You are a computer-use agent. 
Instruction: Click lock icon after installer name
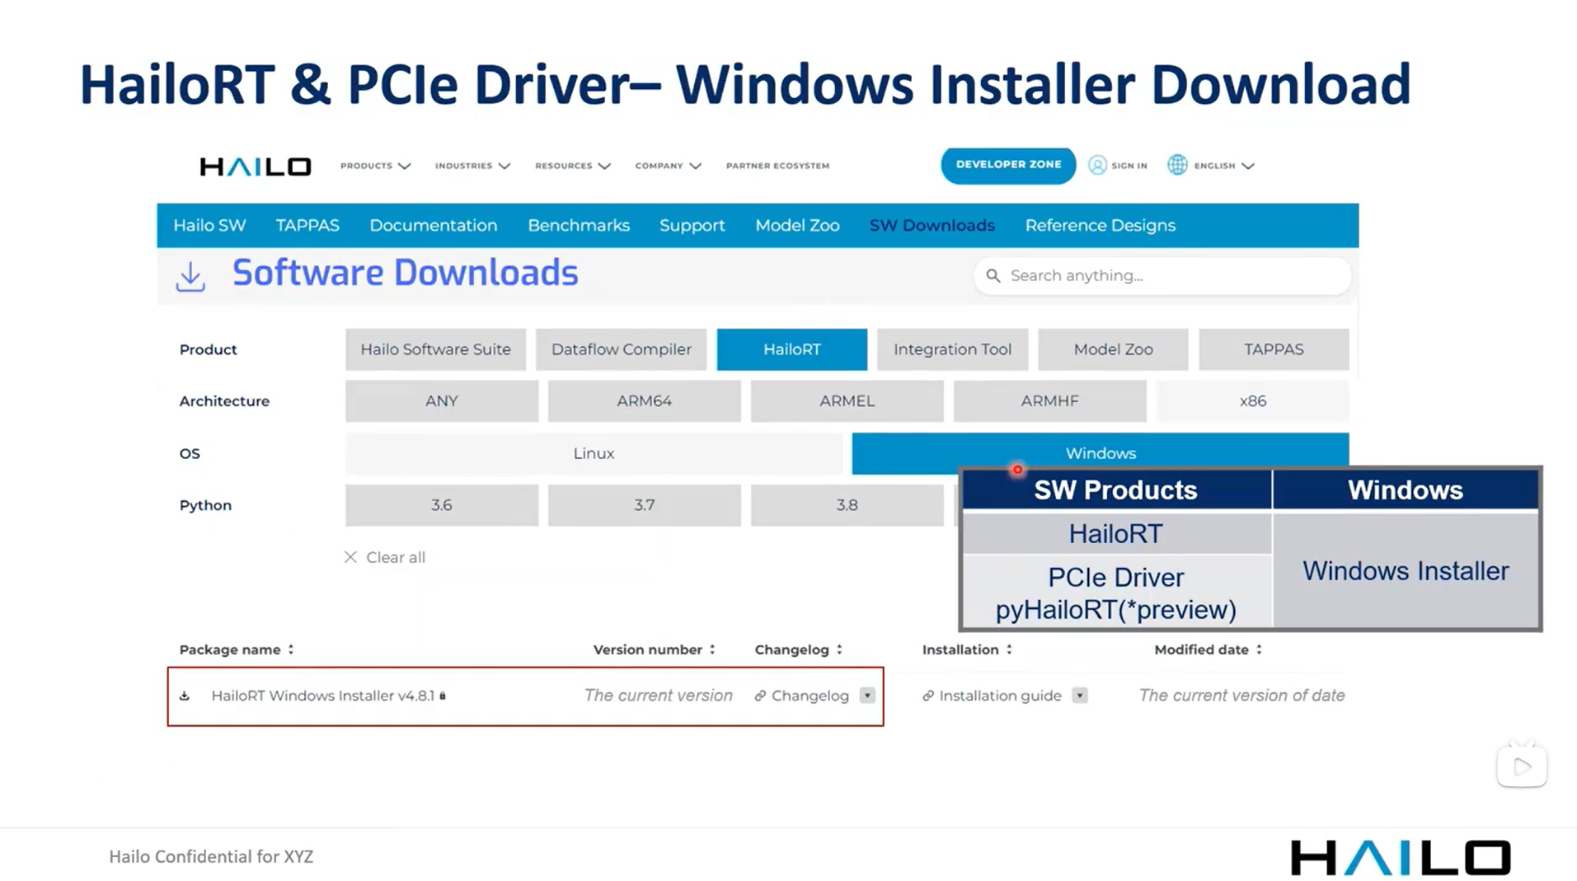tap(443, 696)
